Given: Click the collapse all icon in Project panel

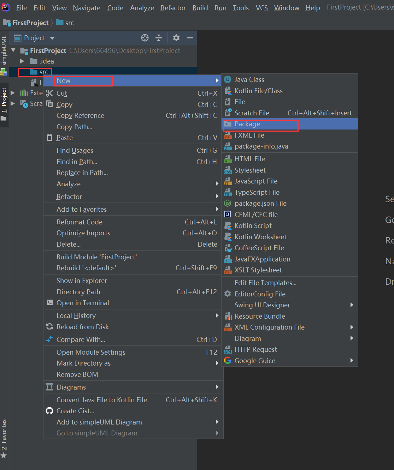Looking at the screenshot, I should (159, 38).
